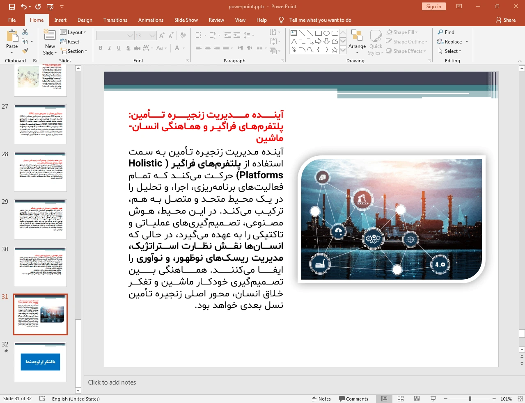Open the Section dropdown menu
The width and height of the screenshot is (525, 403).
click(74, 51)
